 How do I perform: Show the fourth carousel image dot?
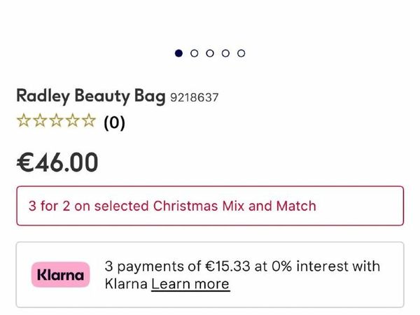pyautogui.click(x=225, y=53)
